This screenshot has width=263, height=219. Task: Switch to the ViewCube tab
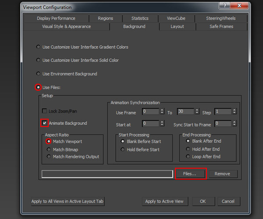tap(176, 18)
